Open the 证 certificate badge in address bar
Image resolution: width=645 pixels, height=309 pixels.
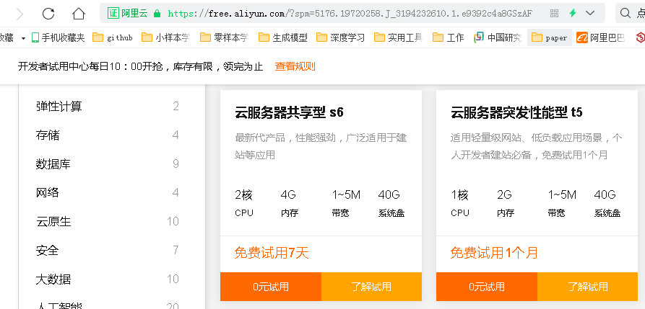[x=113, y=13]
